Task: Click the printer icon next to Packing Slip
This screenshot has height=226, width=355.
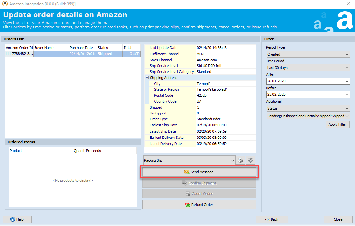Action: [240, 160]
